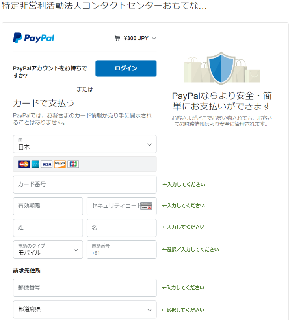Screen dimensions: 290x320
Task: Click the security code card hint icon
Action: click(146, 206)
